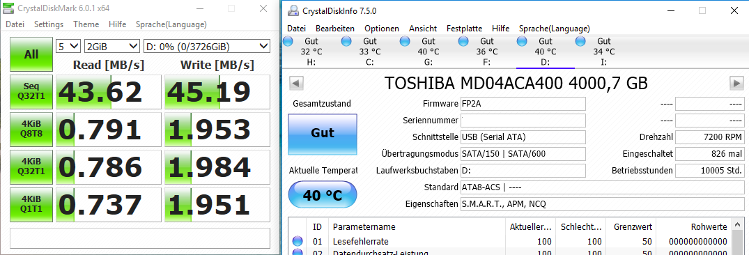Open Hilfe menu in CrystalDiskInfo
749x255 pixels.
[x=500, y=29]
